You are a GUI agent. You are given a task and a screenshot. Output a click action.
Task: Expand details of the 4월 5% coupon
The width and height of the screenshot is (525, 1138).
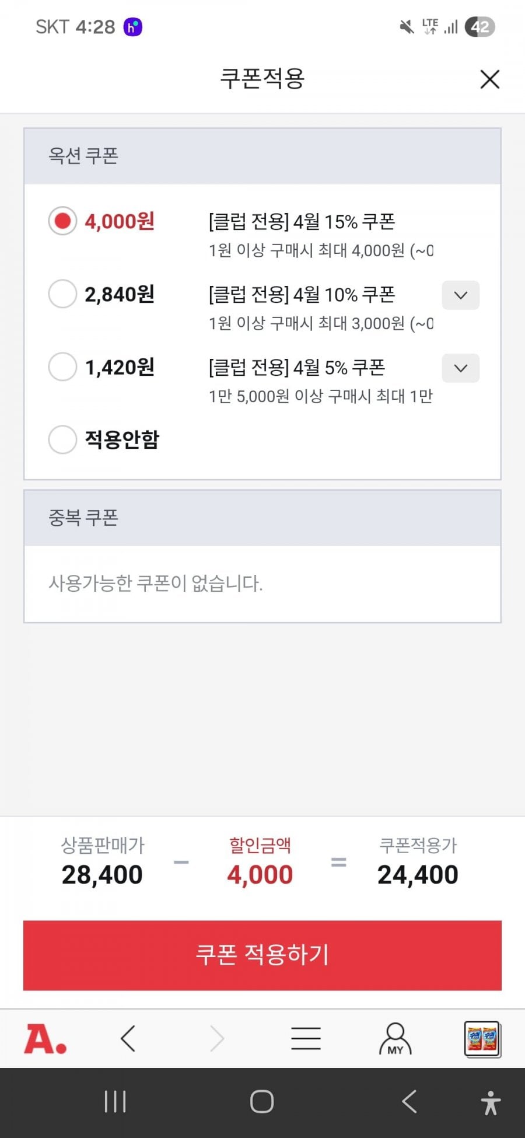tap(460, 368)
